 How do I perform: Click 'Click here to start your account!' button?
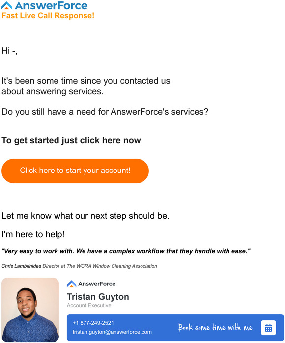point(75,171)
